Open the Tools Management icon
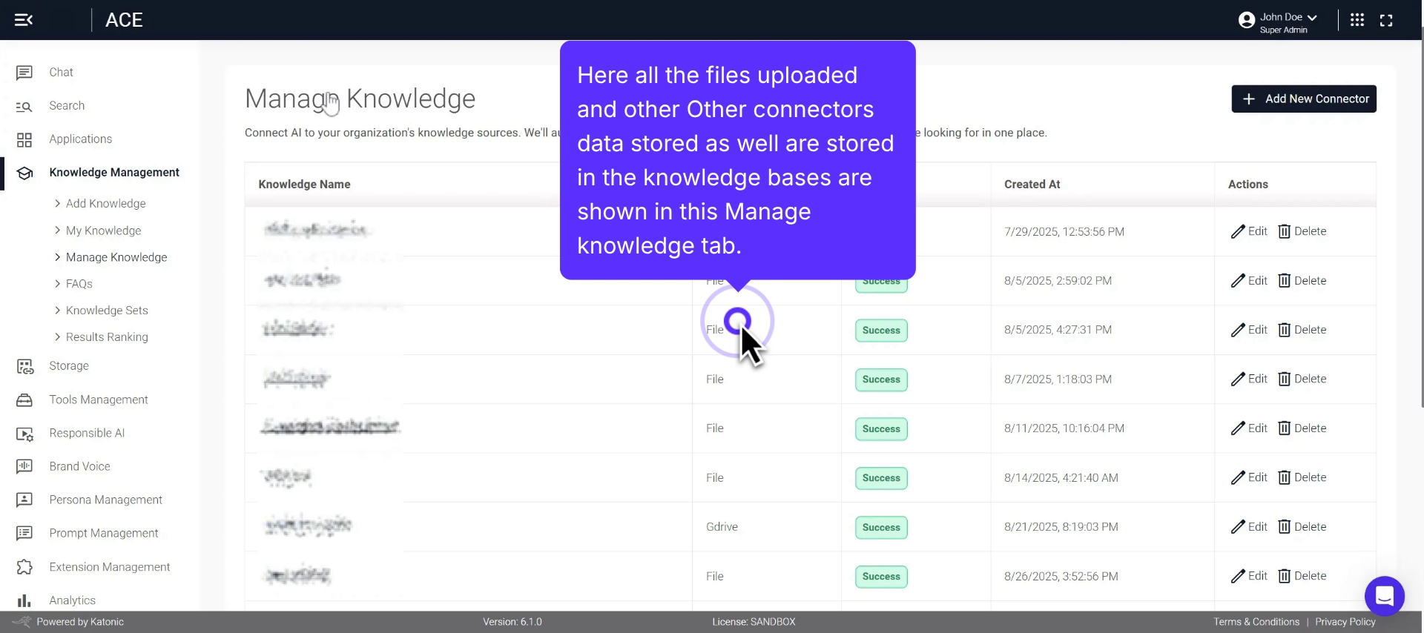Image resolution: width=1424 pixels, height=633 pixels. pos(24,400)
